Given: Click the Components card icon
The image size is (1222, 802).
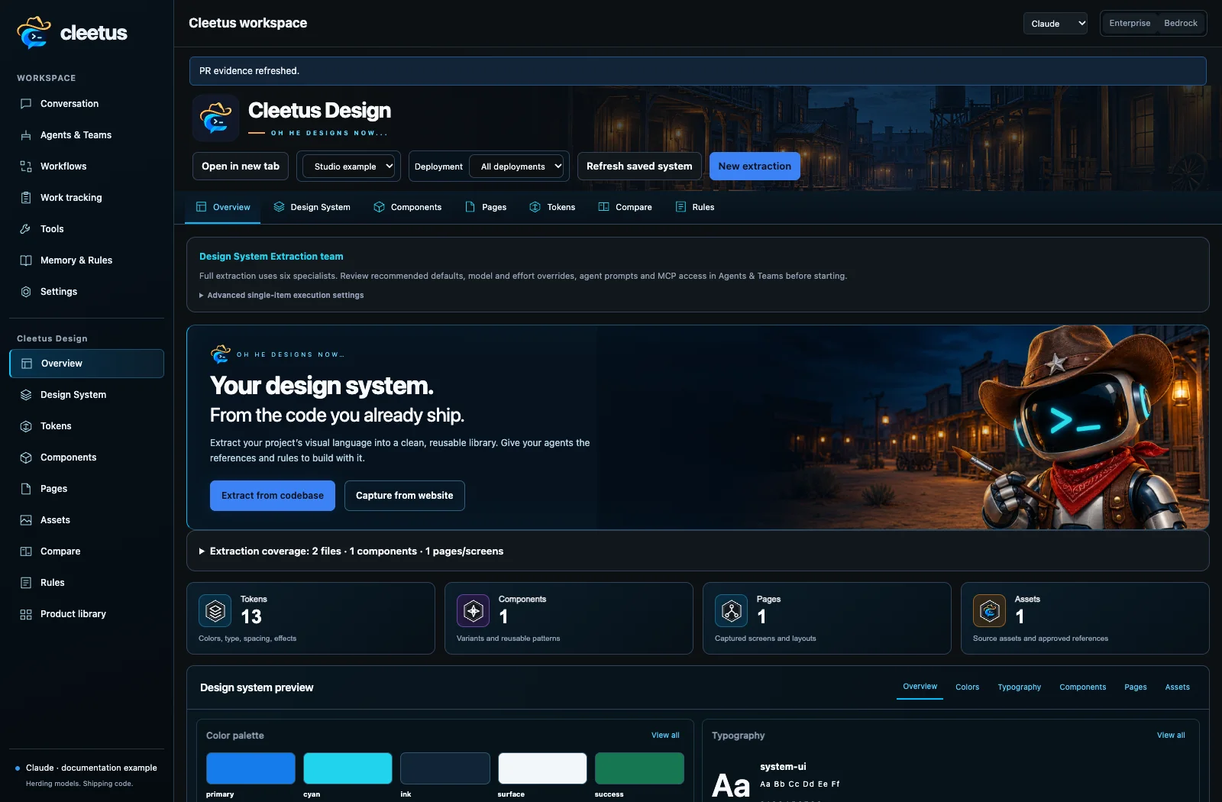Looking at the screenshot, I should tap(474, 611).
